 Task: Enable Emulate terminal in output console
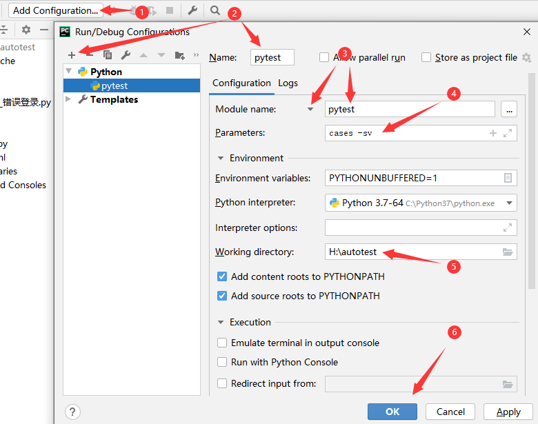point(222,343)
